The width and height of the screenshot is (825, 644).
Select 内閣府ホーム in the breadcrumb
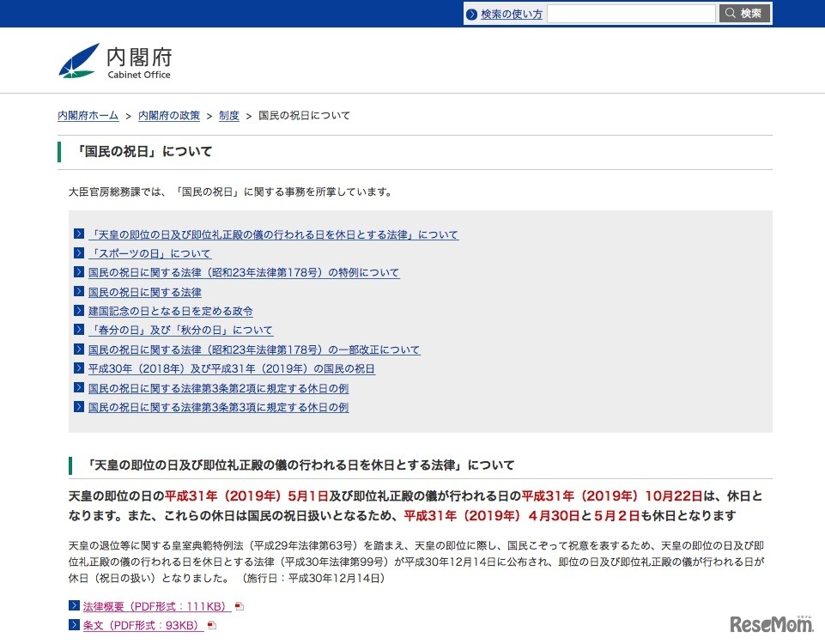coord(88,115)
